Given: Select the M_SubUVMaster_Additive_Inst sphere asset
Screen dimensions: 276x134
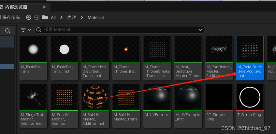Looking at the screenshot, I should click(95, 106).
